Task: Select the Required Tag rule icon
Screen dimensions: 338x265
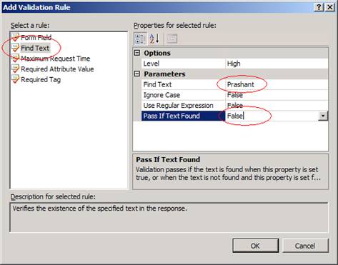Action: pos(16,79)
